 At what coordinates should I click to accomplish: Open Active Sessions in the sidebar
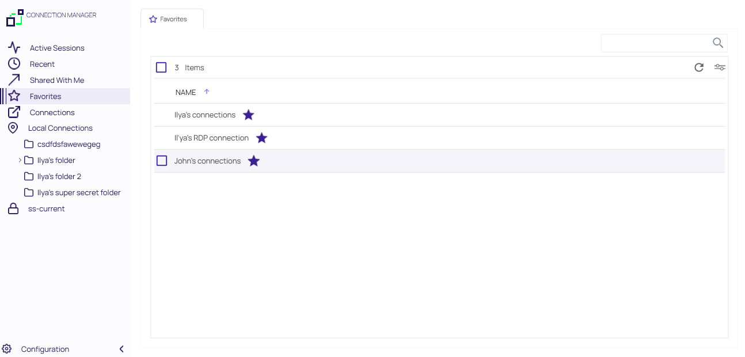pos(57,48)
